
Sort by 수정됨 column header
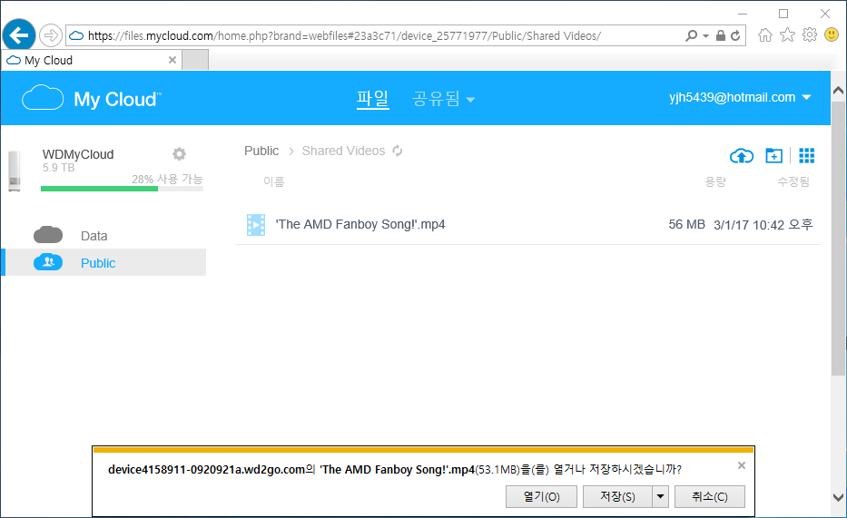pos(793,181)
